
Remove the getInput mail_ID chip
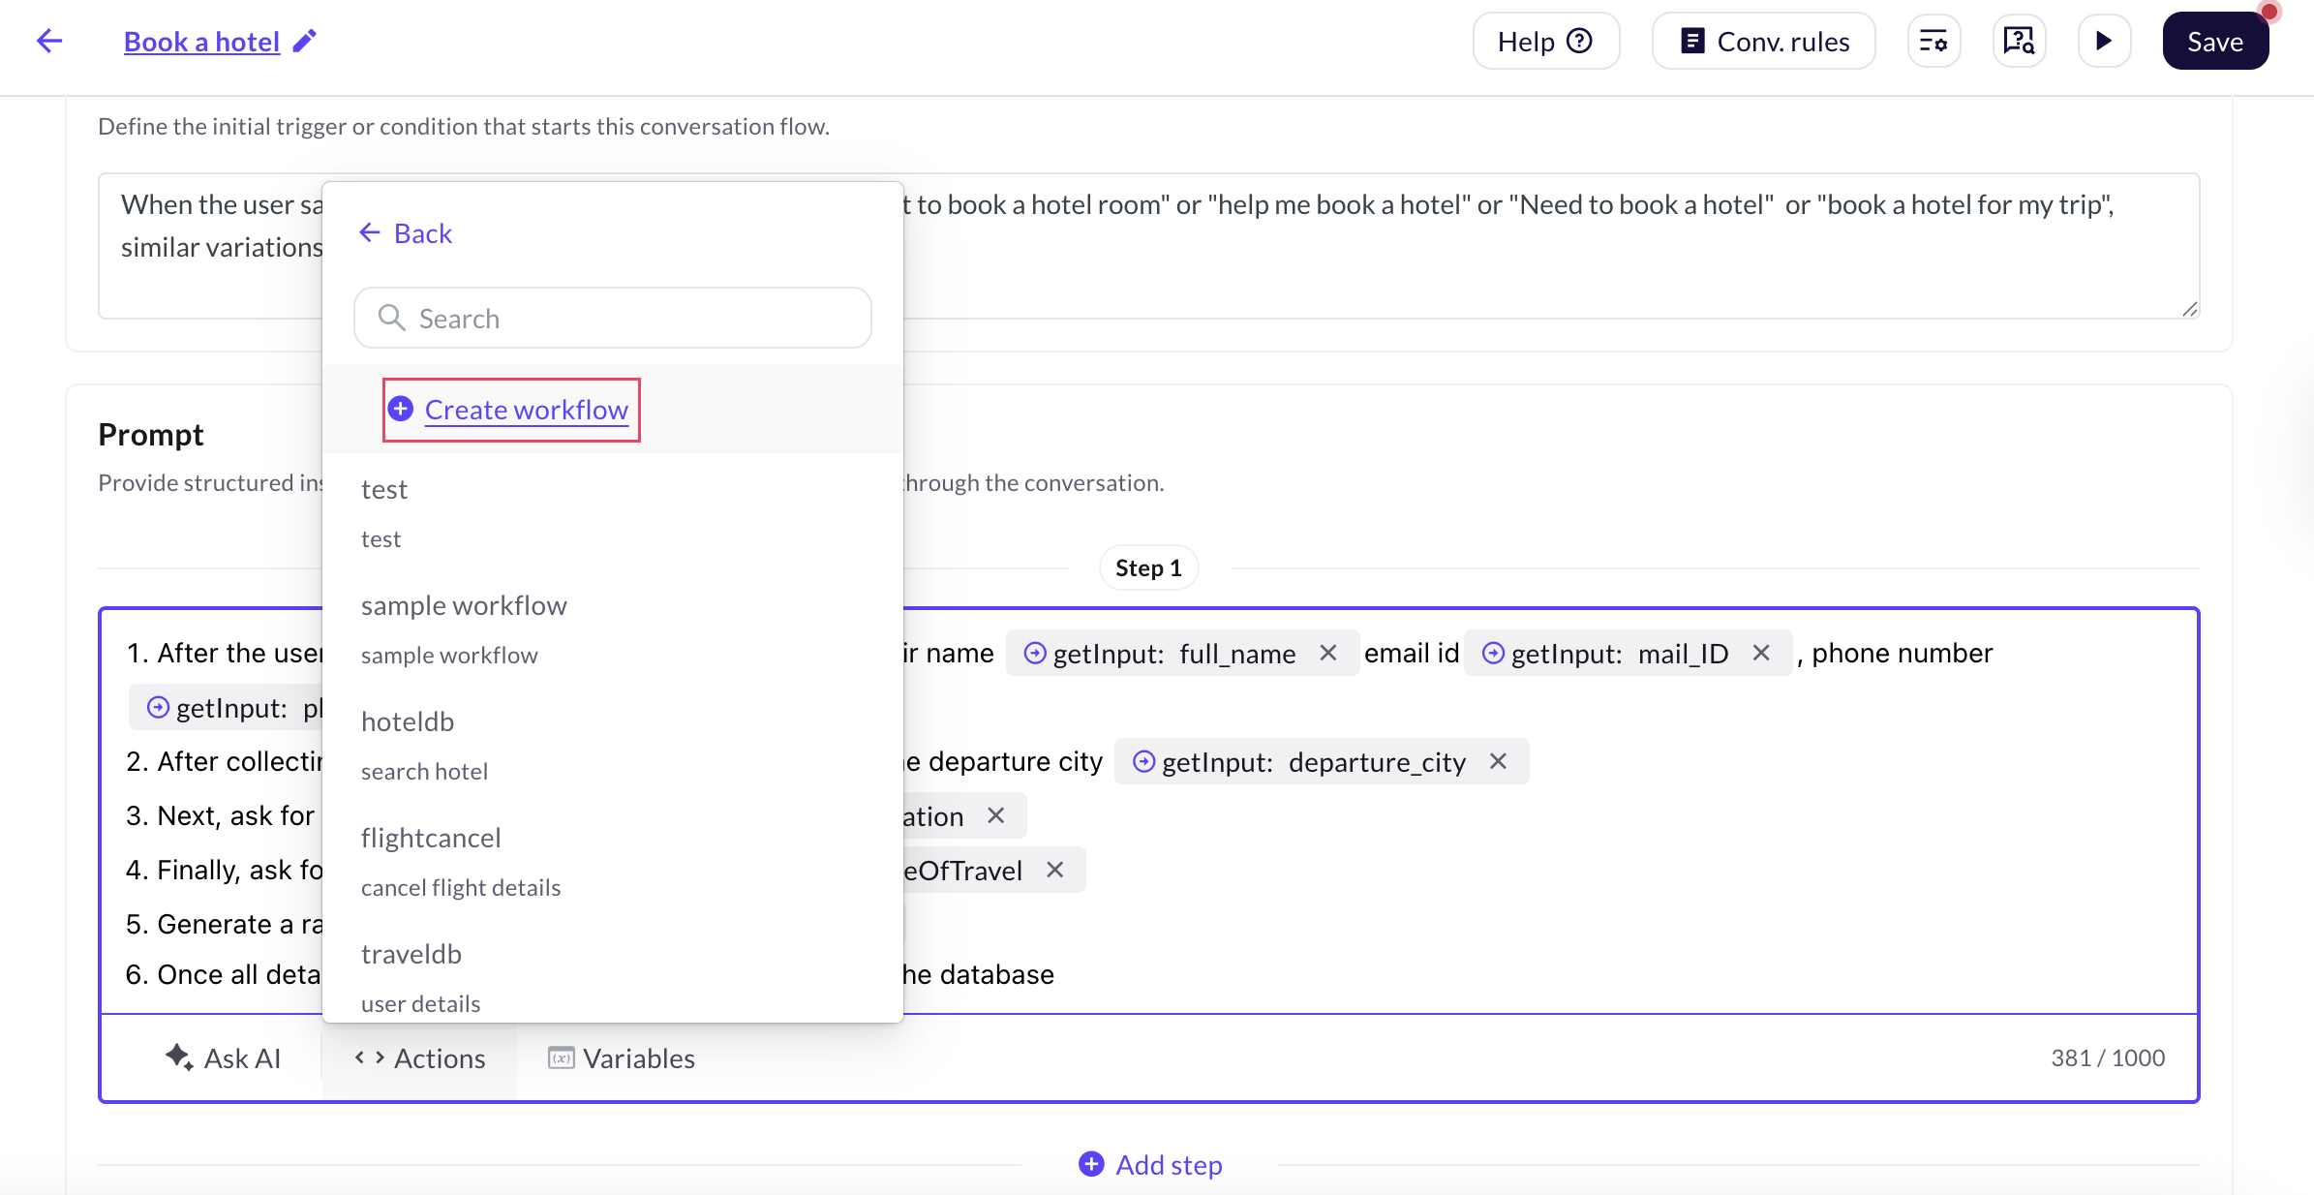click(x=1761, y=653)
